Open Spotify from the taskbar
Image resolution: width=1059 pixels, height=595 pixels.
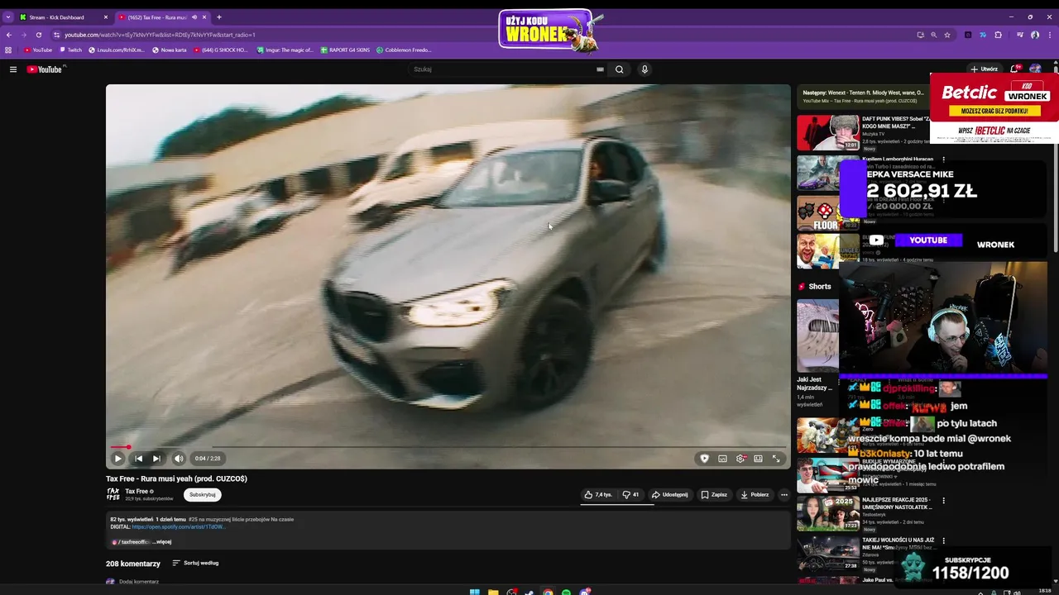tap(566, 592)
